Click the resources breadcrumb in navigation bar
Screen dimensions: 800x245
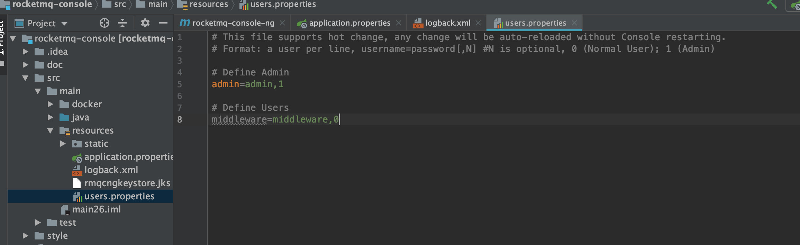[x=209, y=4]
